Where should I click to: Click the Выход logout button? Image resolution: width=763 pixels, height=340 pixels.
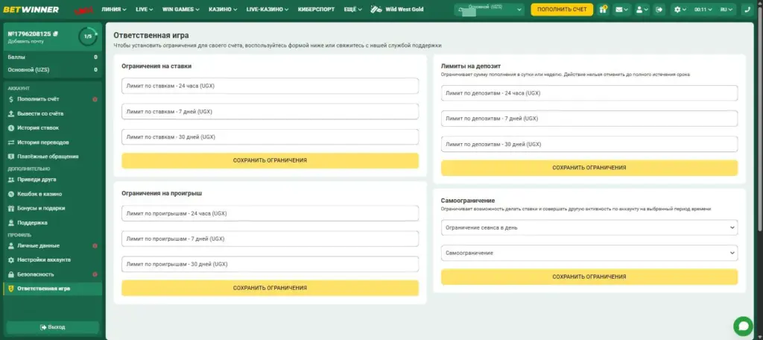point(53,327)
